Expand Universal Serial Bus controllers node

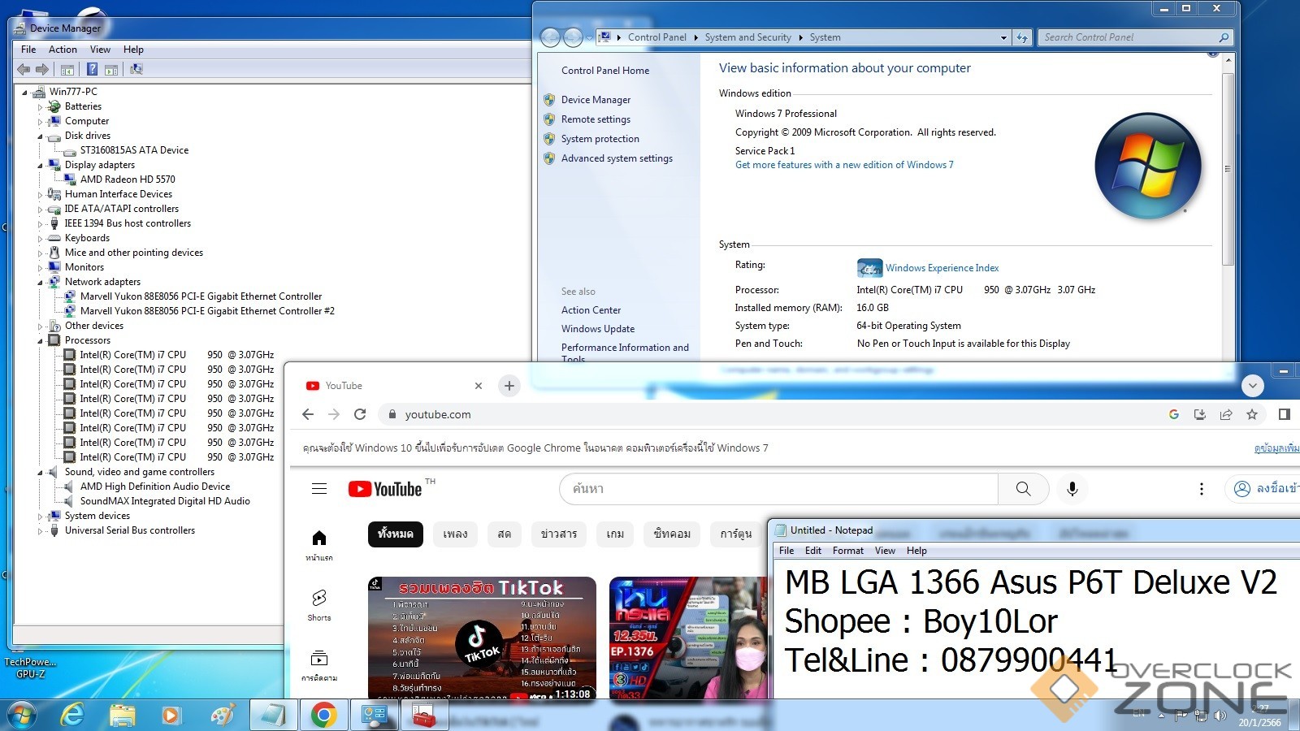click(40, 531)
